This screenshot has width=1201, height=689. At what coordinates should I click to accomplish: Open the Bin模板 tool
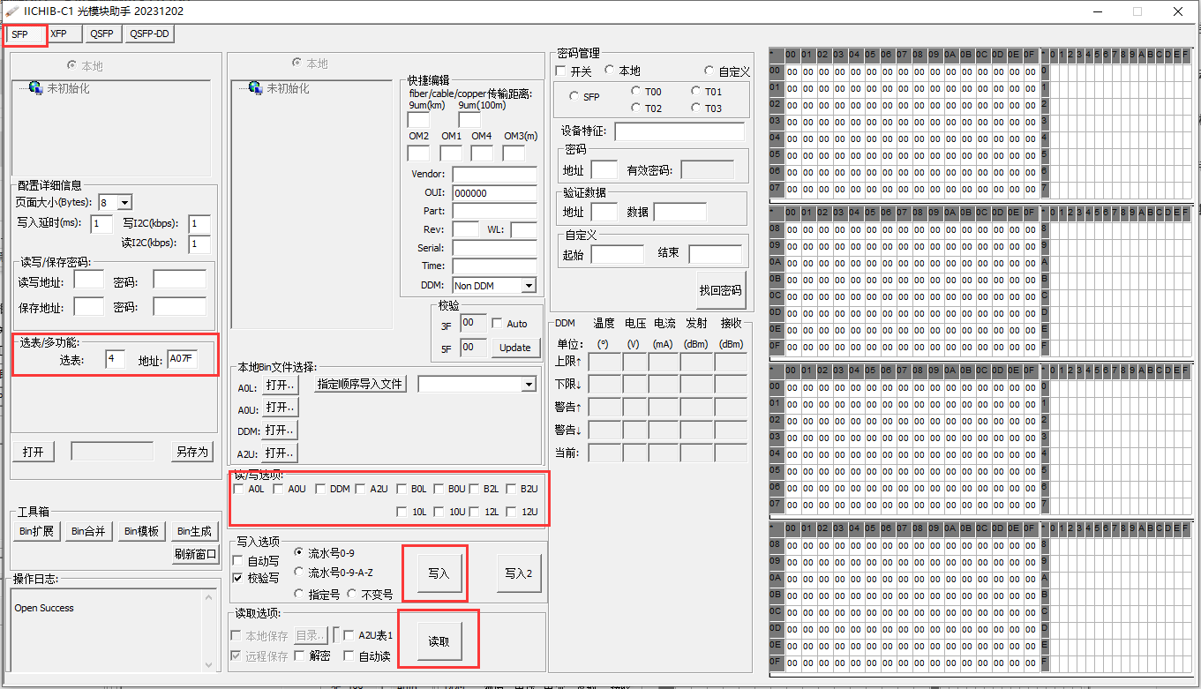(141, 531)
